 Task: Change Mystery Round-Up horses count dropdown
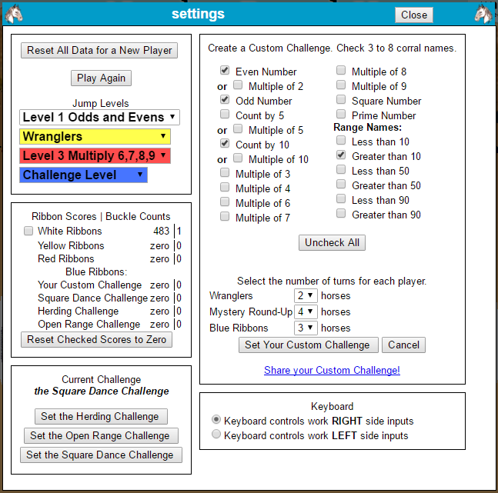tap(306, 312)
